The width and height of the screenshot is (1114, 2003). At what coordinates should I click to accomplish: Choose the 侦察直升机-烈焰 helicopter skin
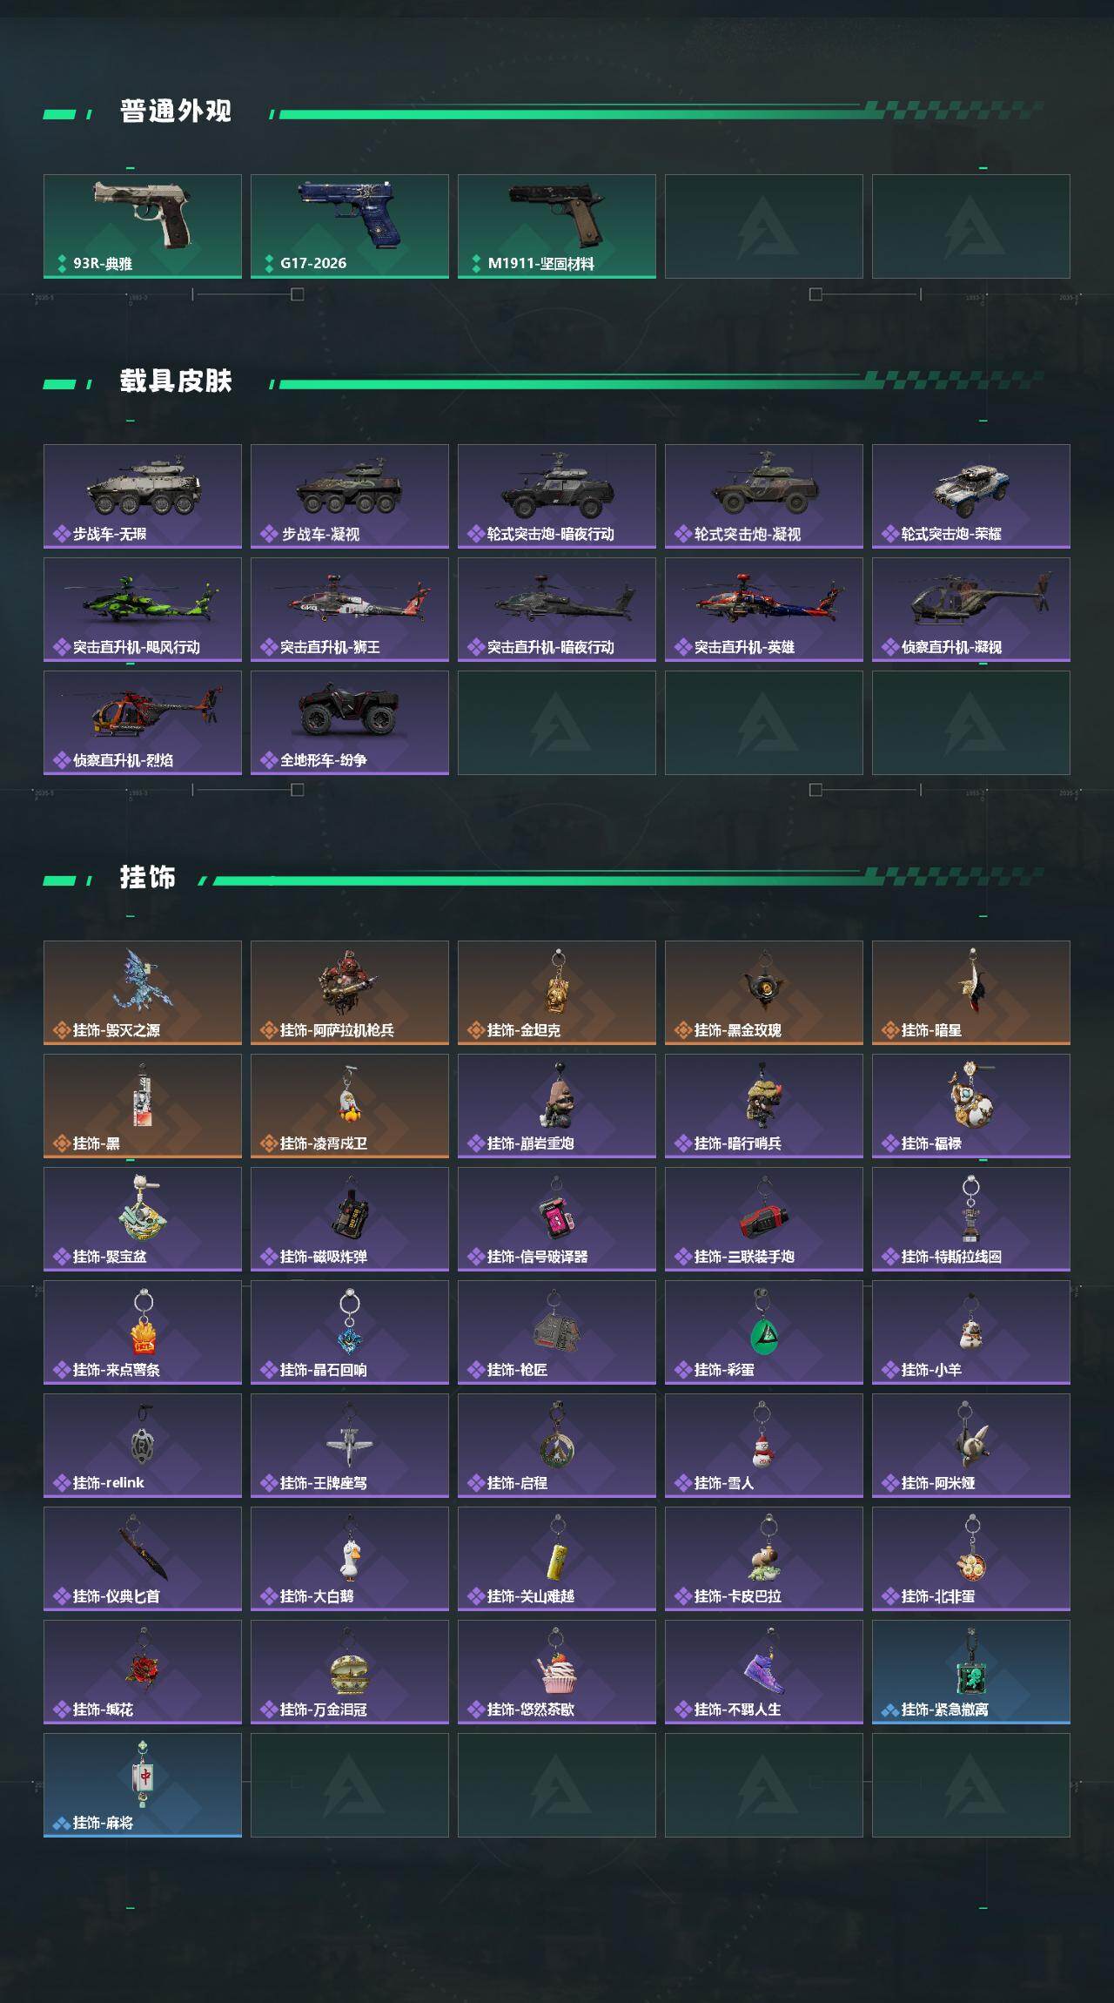coord(143,723)
